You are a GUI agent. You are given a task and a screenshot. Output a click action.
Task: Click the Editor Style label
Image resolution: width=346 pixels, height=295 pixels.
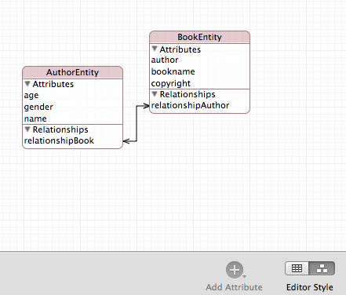point(310,287)
